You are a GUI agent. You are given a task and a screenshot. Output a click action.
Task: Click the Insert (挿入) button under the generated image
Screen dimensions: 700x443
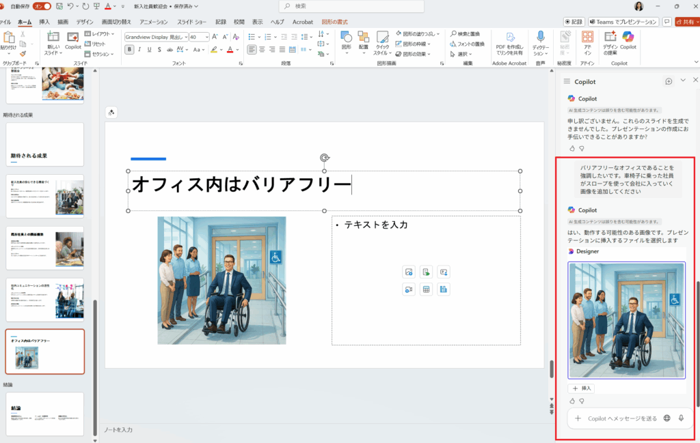[x=581, y=388]
